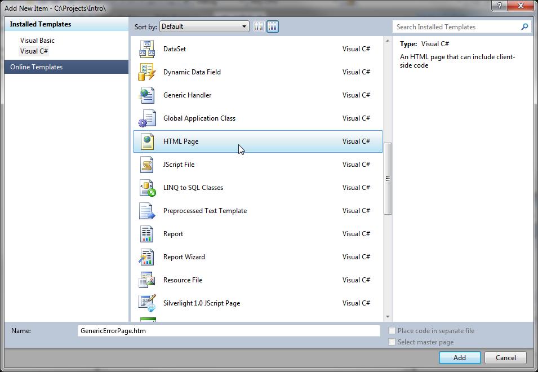This screenshot has width=538, height=372.
Task: Select the Report Wizard template
Action: pos(257,257)
